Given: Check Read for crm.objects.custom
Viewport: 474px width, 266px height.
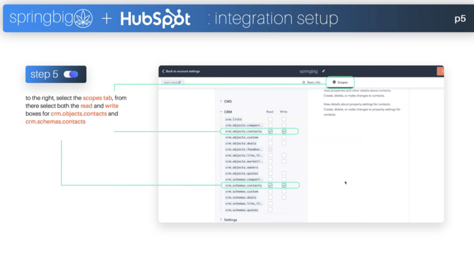Looking at the screenshot, I should (270, 138).
